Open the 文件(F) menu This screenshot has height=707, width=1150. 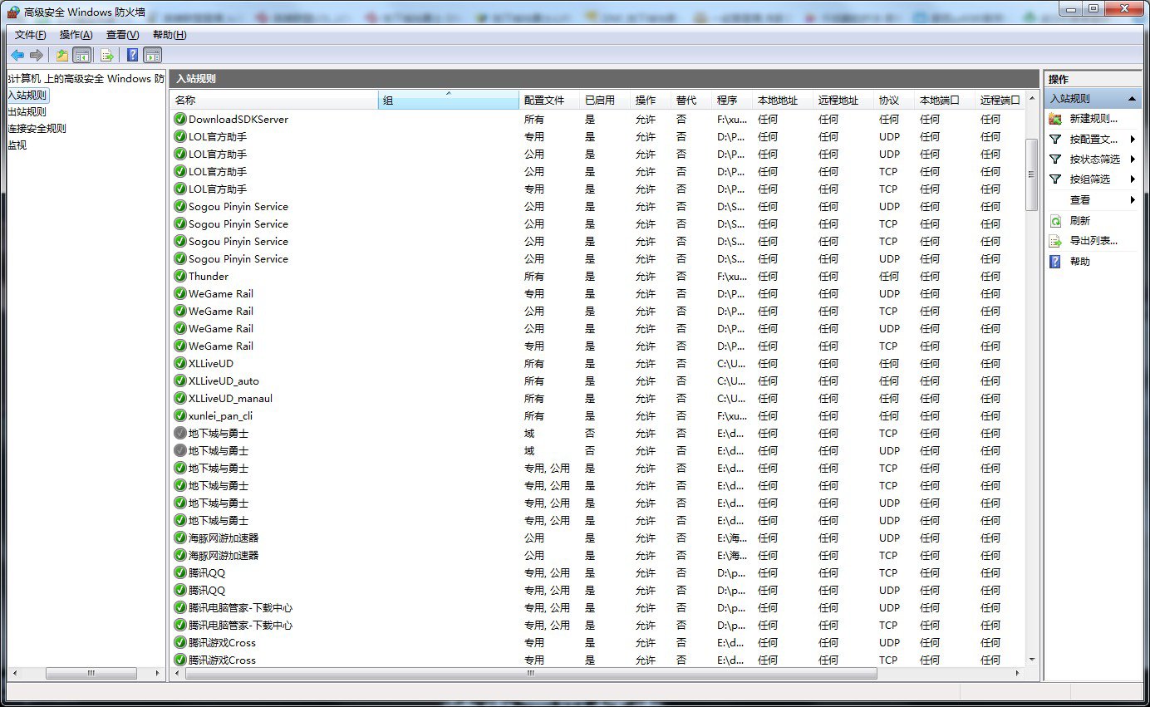pyautogui.click(x=31, y=35)
